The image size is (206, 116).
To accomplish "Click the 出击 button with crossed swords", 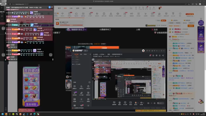I will pos(155,30).
